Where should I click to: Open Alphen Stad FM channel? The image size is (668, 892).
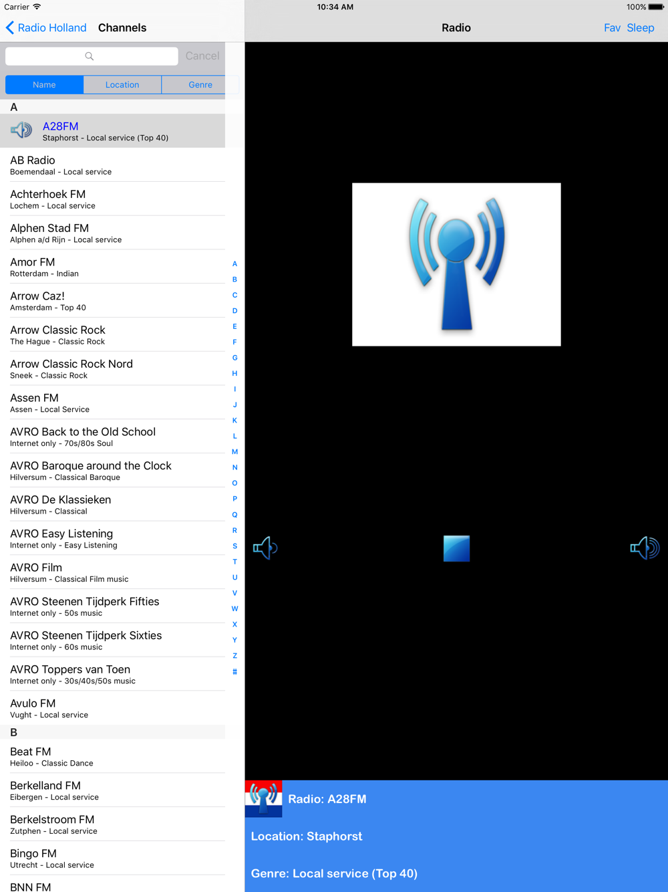(x=112, y=233)
